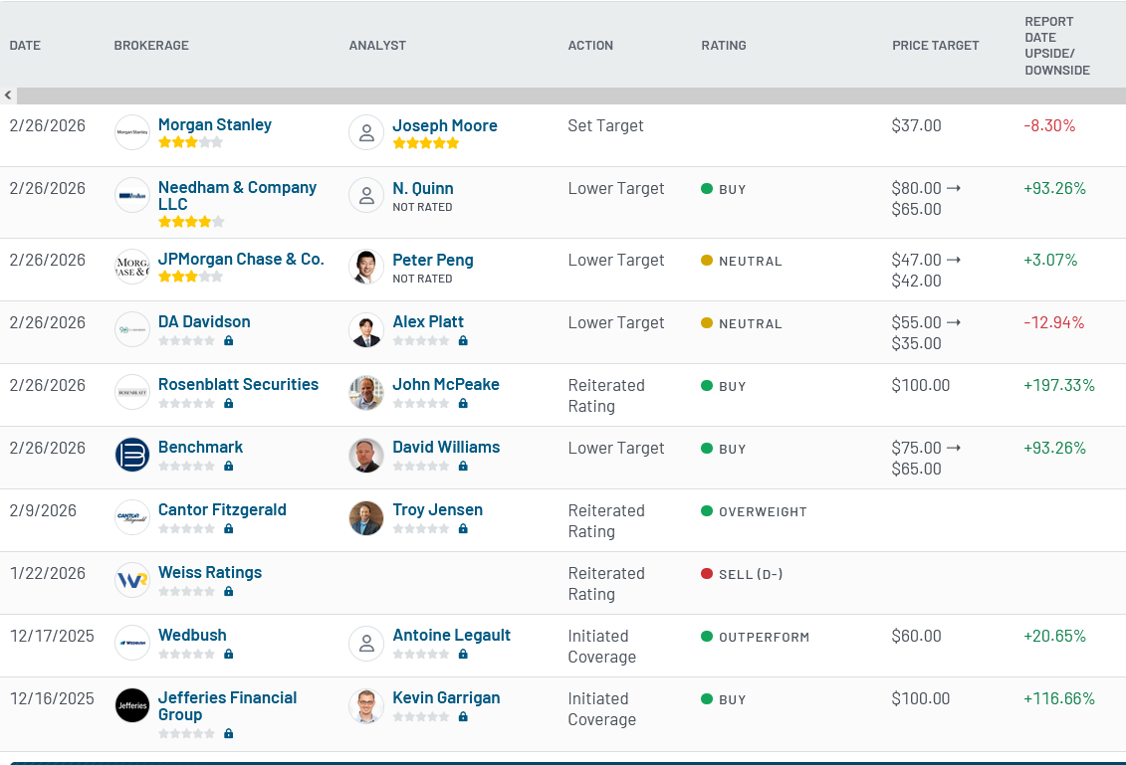Click the +197.33% upside value
Viewport: 1126px width, 765px height.
[1058, 385]
